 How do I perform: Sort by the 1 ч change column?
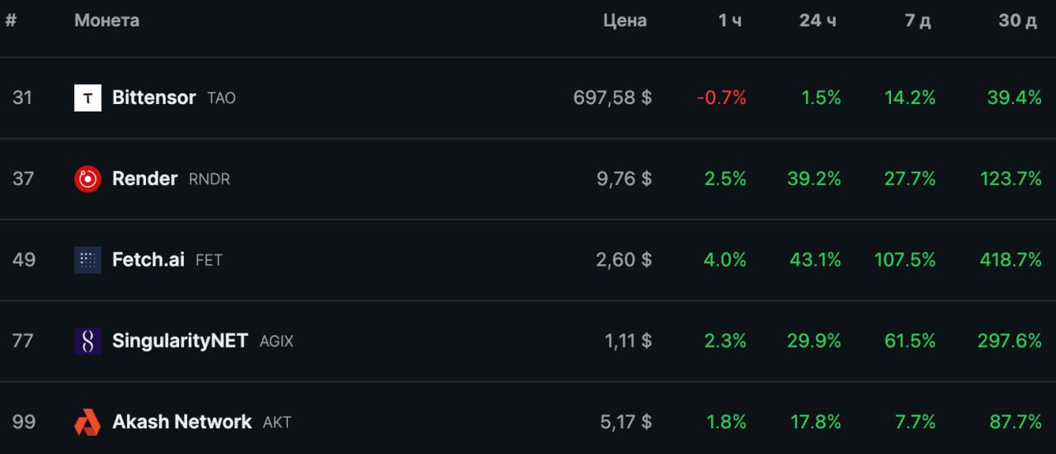click(x=729, y=21)
